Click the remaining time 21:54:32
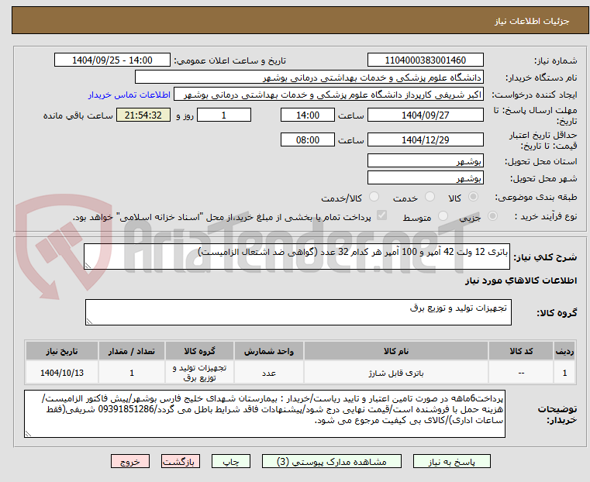The height and width of the screenshot is (482, 590). 143,115
